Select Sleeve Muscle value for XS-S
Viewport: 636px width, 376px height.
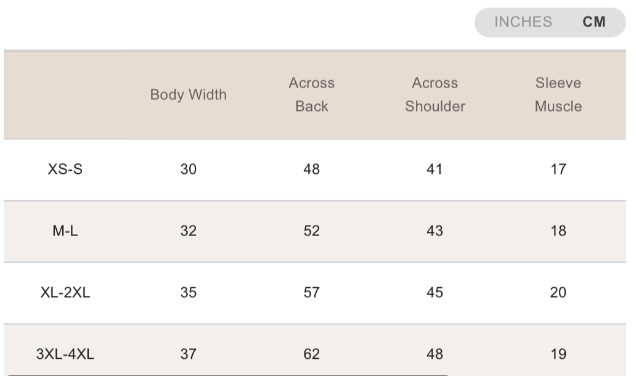tap(558, 170)
